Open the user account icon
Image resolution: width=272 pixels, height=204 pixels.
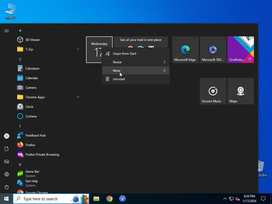coord(7,136)
